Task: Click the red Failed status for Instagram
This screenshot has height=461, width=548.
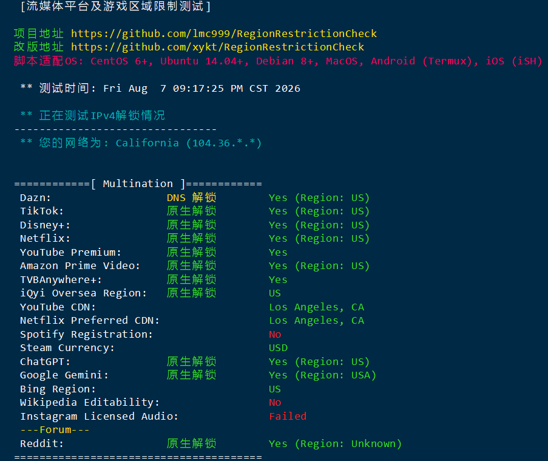Action: click(x=288, y=416)
